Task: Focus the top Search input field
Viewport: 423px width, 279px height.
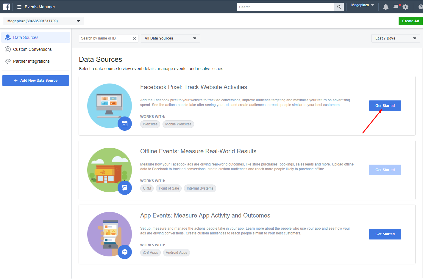Action: (x=285, y=7)
